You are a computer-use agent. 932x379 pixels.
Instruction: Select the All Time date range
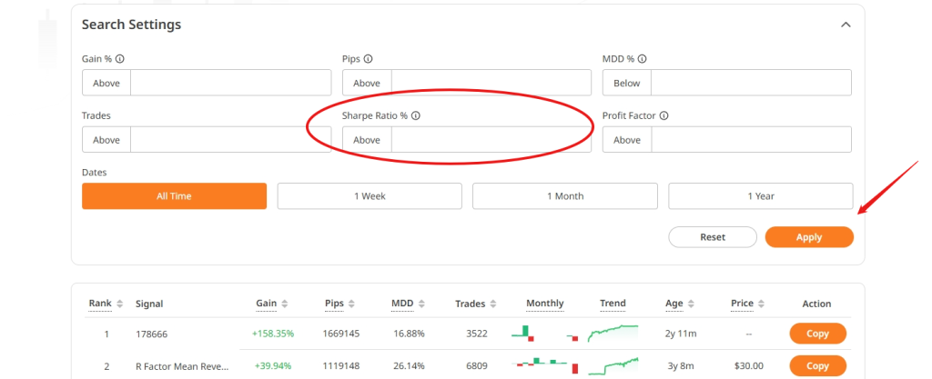(174, 196)
